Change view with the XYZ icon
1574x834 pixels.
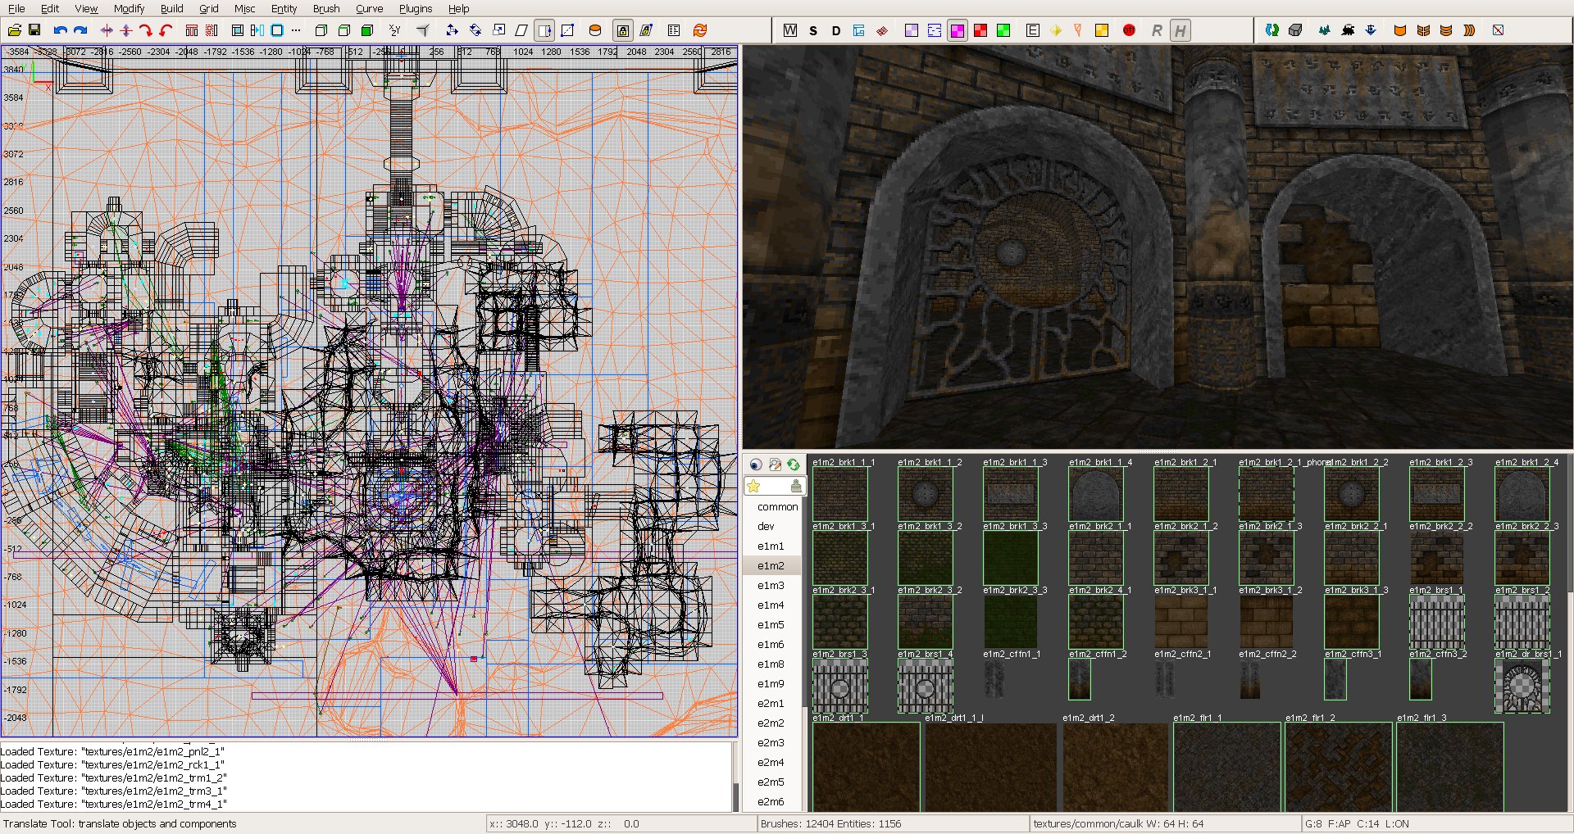[x=395, y=30]
